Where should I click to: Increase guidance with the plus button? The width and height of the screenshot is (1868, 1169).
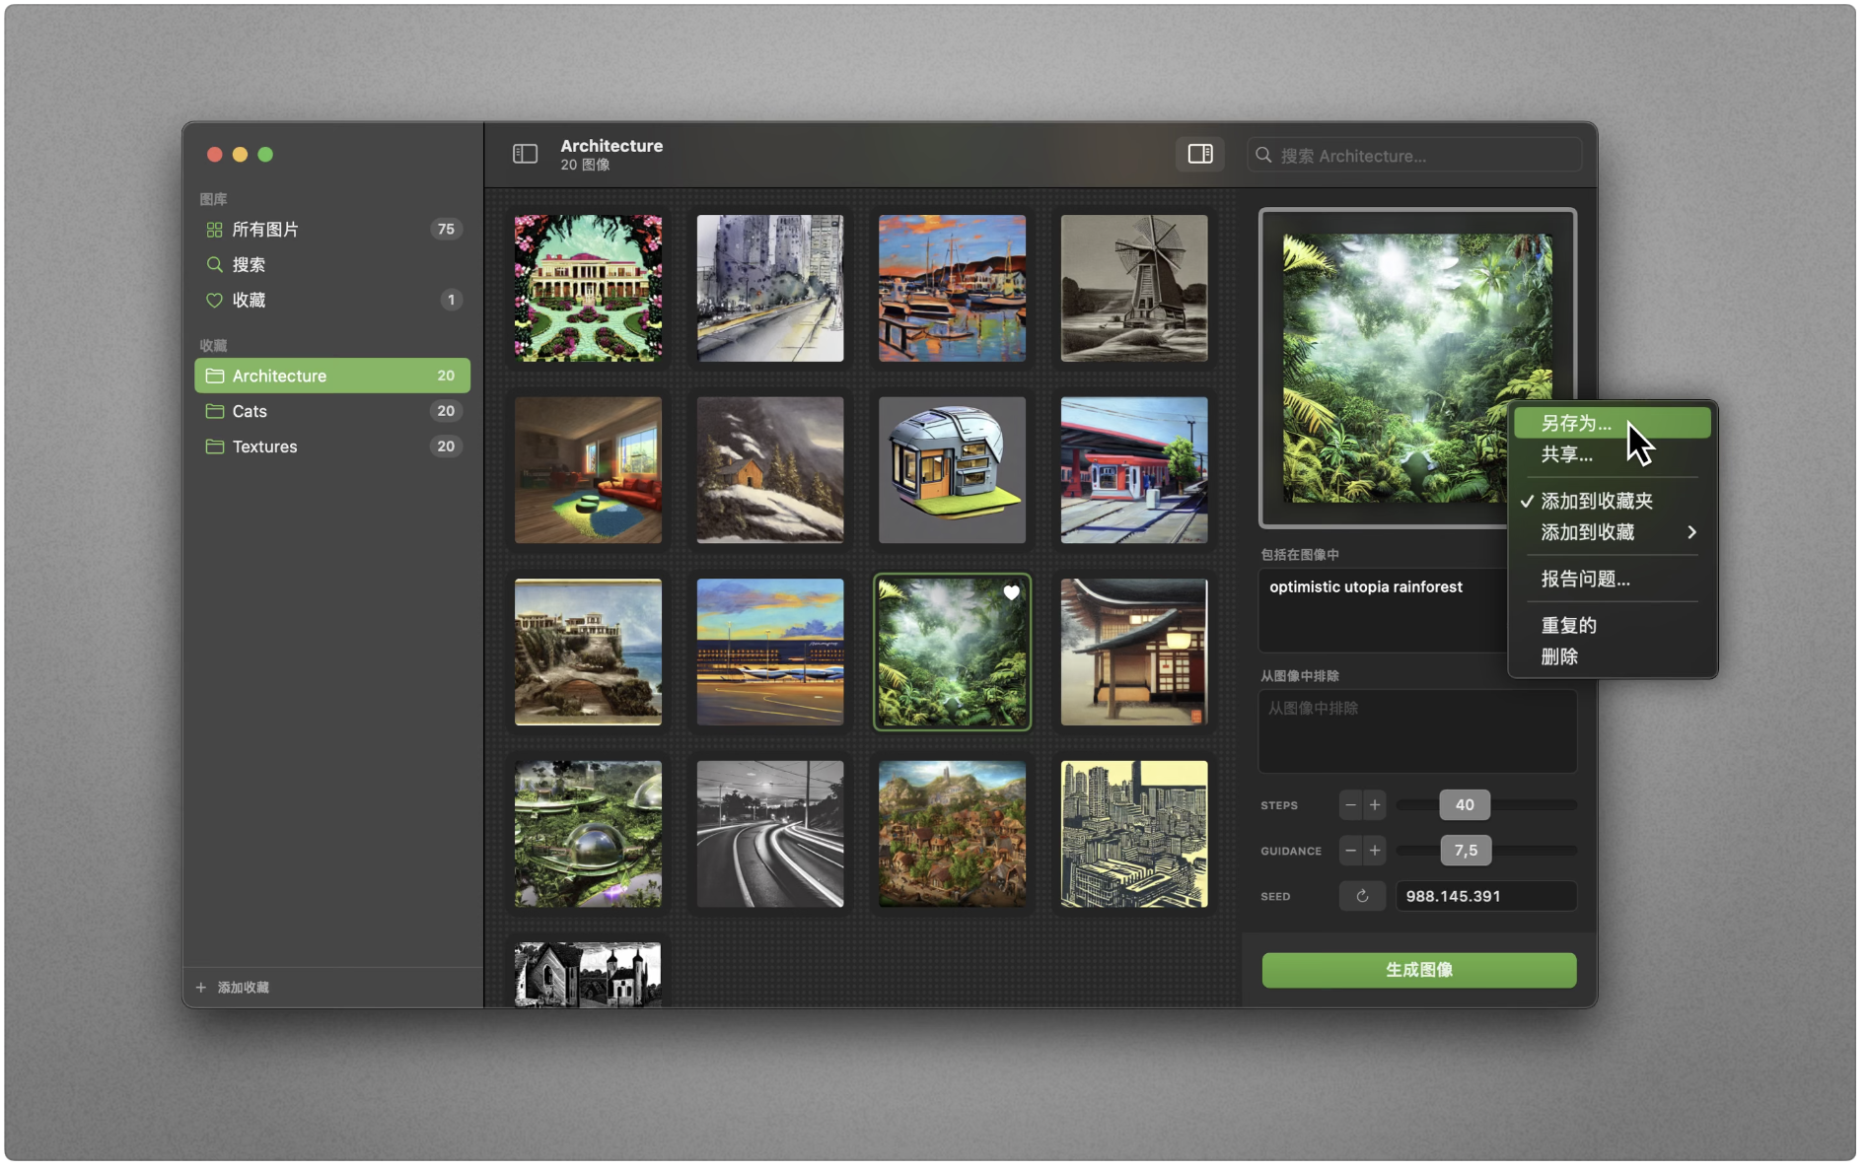coord(1375,851)
